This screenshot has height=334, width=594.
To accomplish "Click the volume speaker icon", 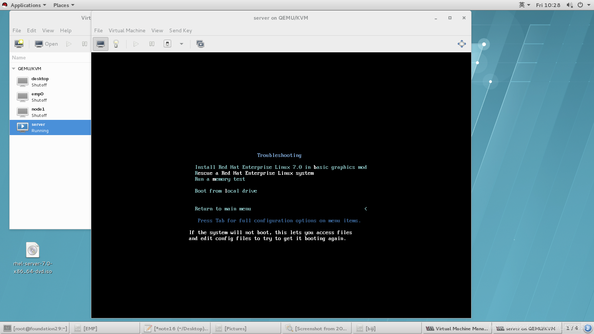I will pos(569,5).
